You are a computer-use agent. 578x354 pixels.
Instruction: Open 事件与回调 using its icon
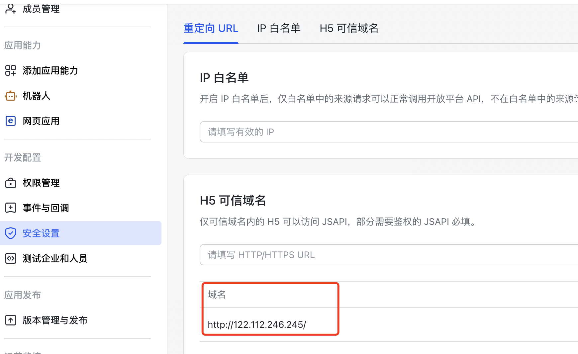pyautogui.click(x=10, y=208)
